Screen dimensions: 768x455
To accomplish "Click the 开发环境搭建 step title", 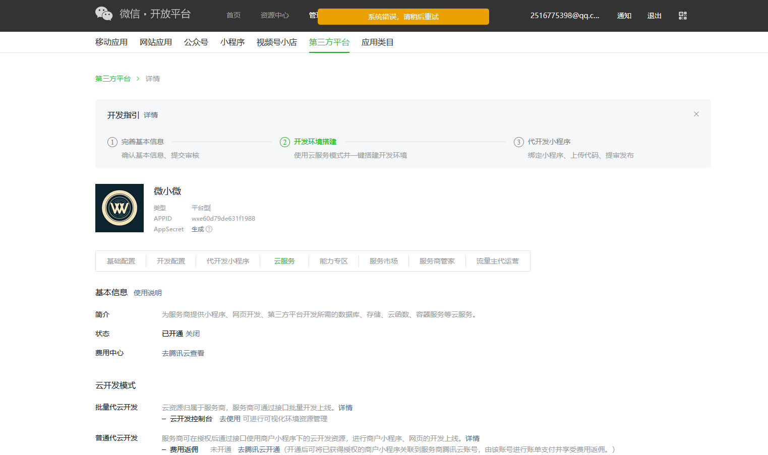I will point(315,142).
